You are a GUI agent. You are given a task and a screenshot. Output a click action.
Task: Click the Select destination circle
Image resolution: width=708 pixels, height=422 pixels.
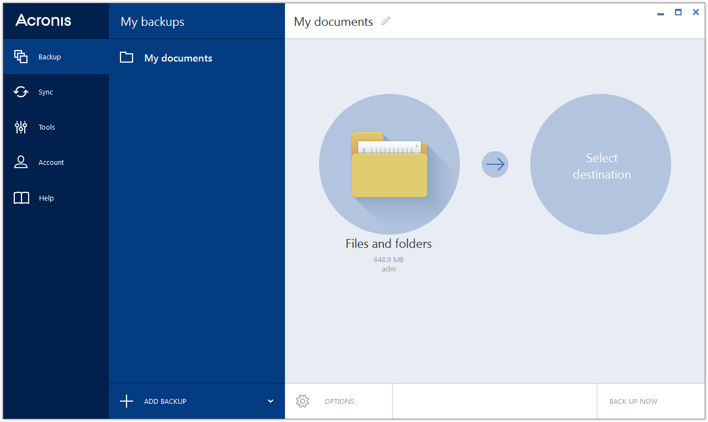601,164
